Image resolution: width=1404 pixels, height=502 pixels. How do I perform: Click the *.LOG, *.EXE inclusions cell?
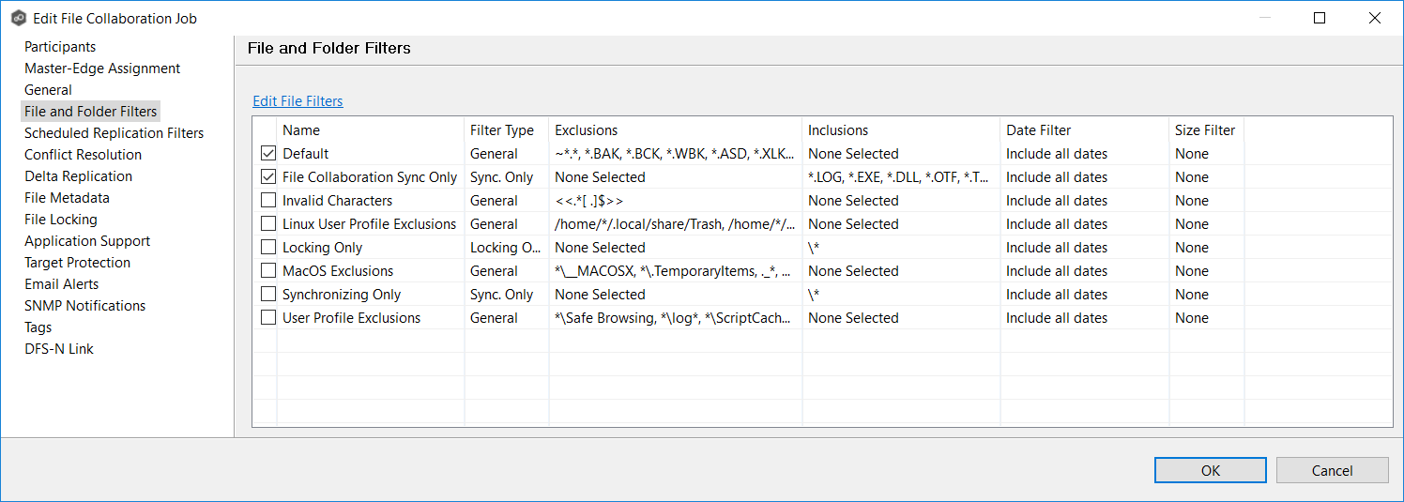[x=899, y=176]
